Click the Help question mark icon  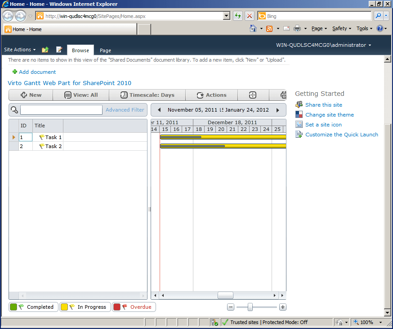pos(380,28)
